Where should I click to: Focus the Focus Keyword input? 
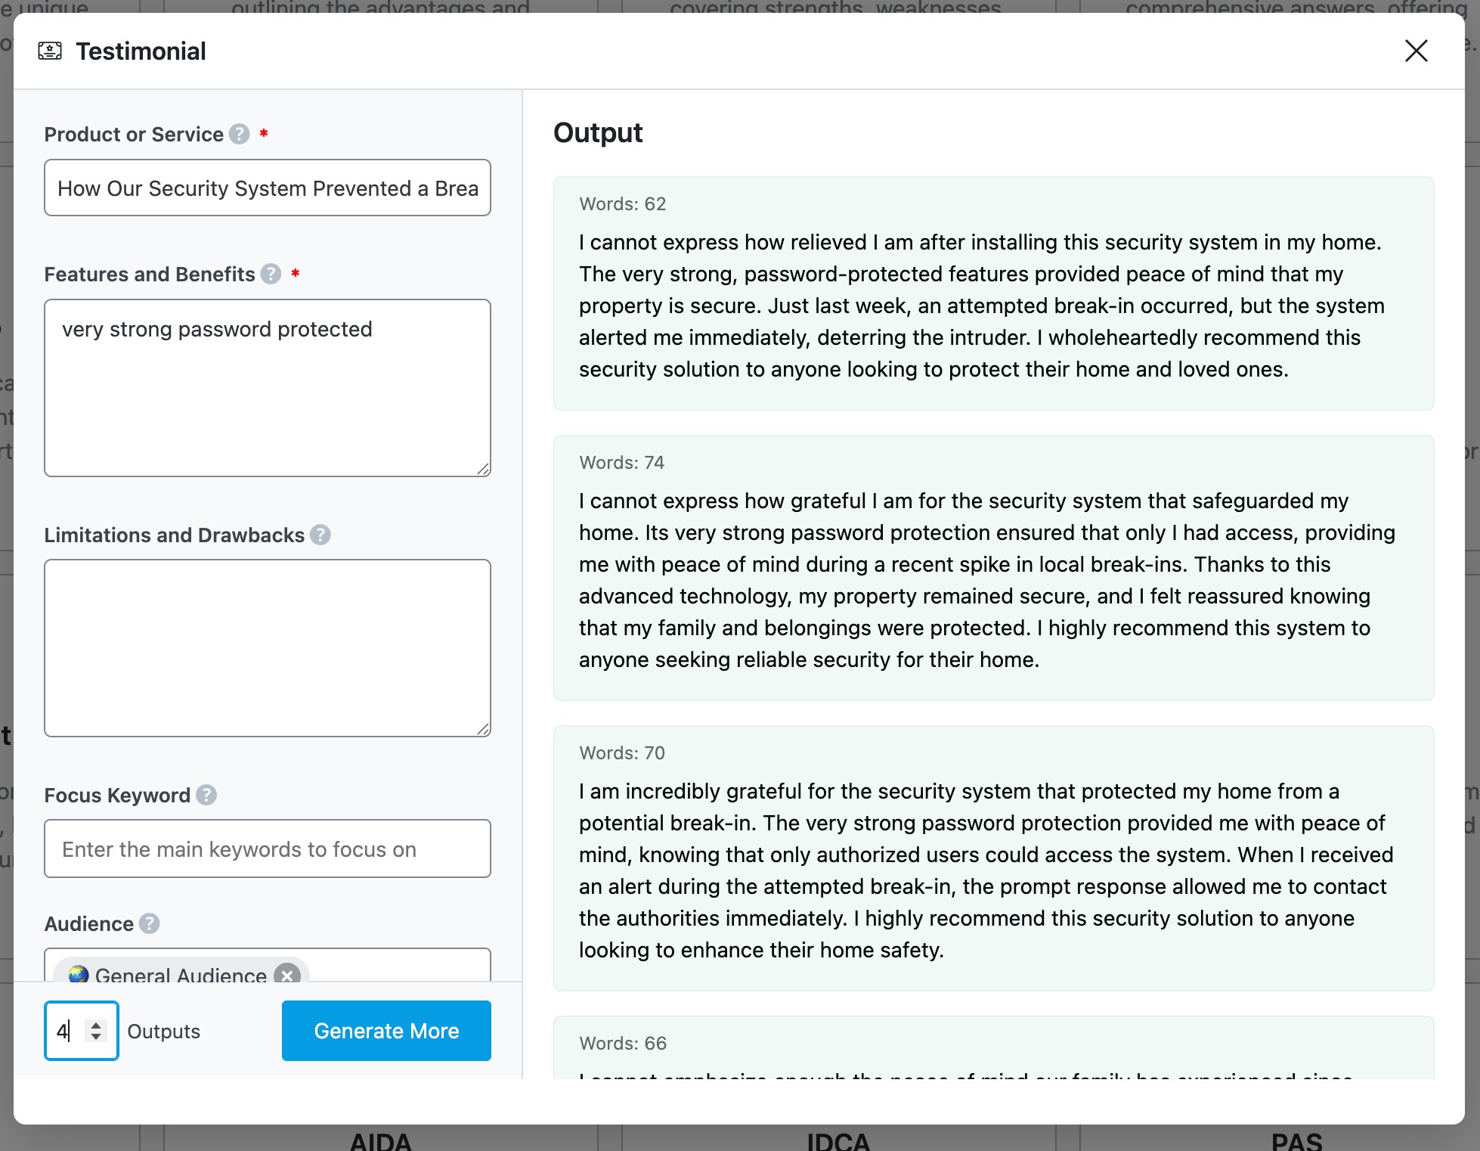pyautogui.click(x=268, y=849)
